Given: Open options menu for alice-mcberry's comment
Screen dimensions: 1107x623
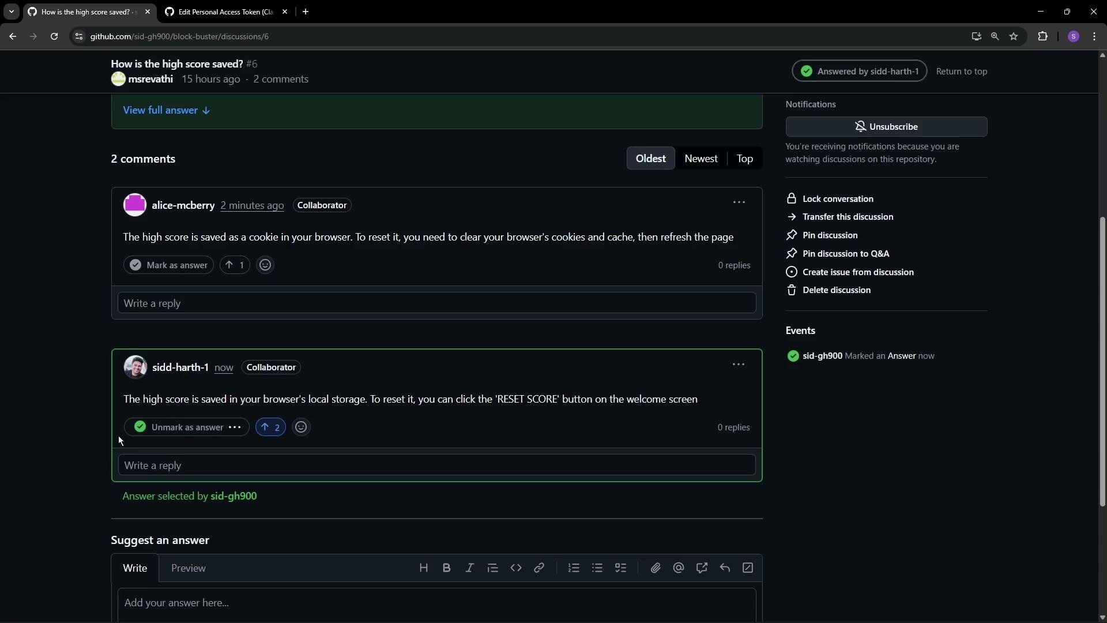Looking at the screenshot, I should coord(739,202).
